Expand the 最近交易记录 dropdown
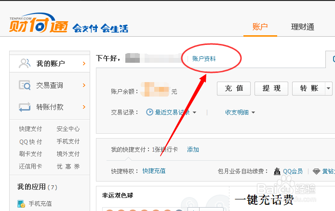 194,113
